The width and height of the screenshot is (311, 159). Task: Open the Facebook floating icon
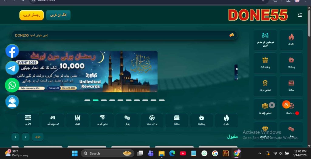(12, 51)
